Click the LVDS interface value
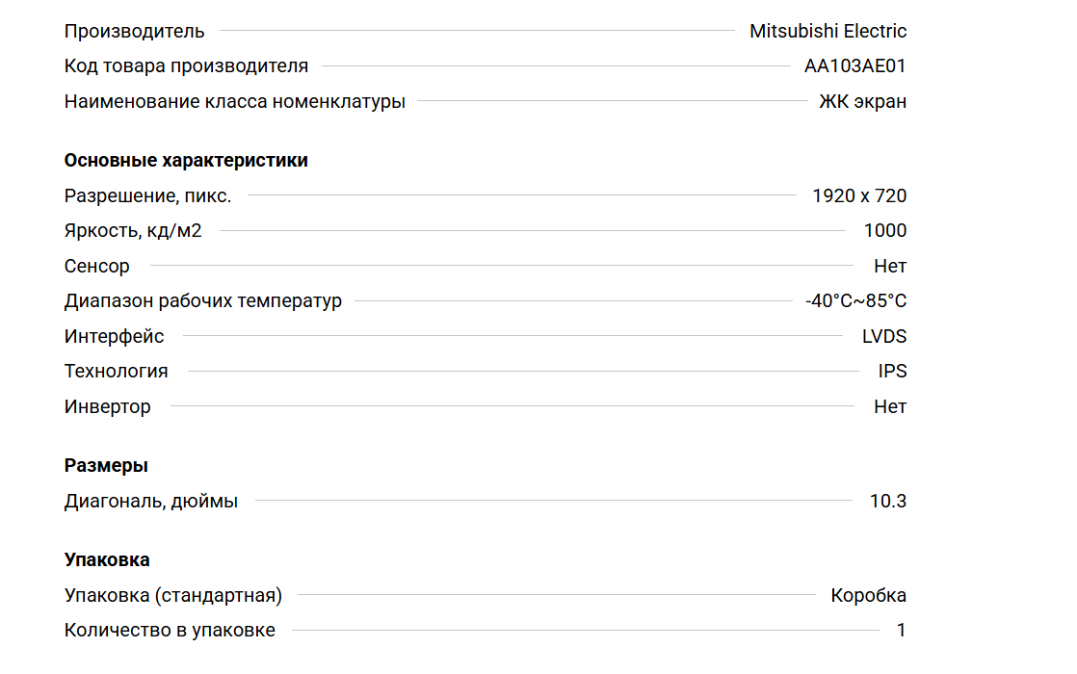Image resolution: width=1077 pixels, height=674 pixels. pyautogui.click(x=884, y=337)
